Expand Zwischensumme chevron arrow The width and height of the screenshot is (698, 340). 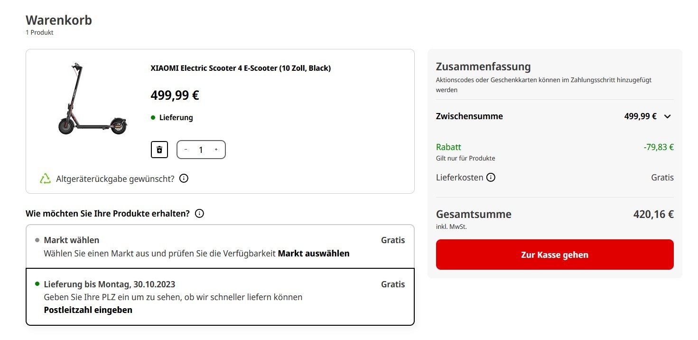(x=668, y=116)
